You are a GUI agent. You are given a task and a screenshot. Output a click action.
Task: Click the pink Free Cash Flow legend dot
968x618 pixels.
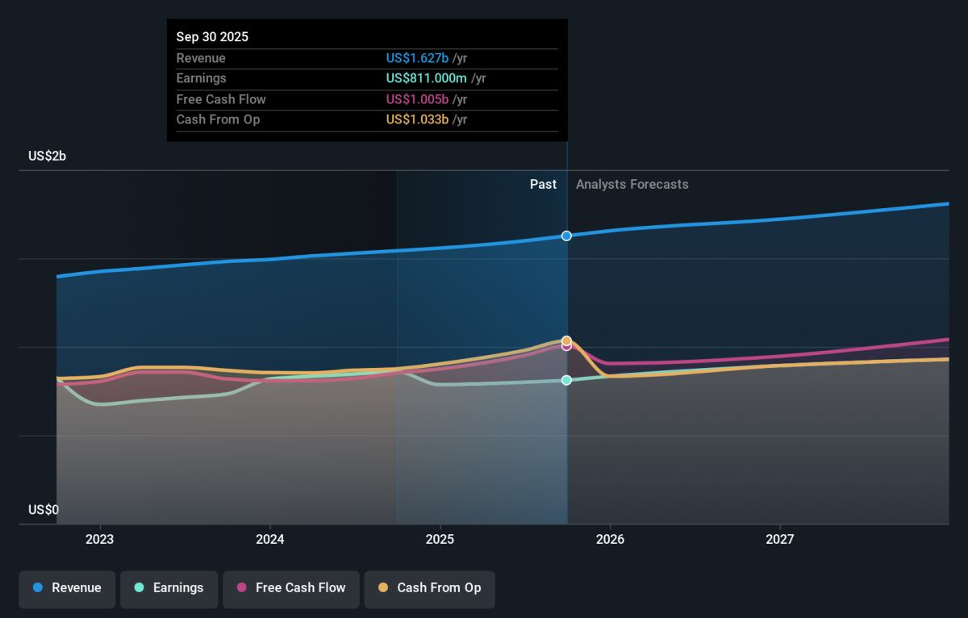241,588
